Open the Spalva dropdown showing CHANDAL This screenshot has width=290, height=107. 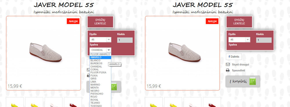coord(100,50)
